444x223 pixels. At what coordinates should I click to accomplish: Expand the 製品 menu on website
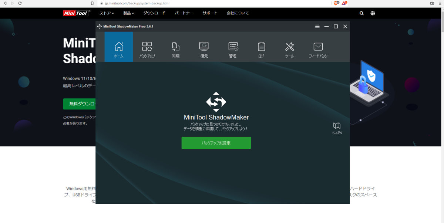[129, 13]
